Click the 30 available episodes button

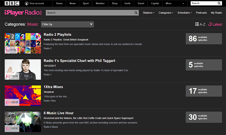pyautogui.click(x=204, y=117)
